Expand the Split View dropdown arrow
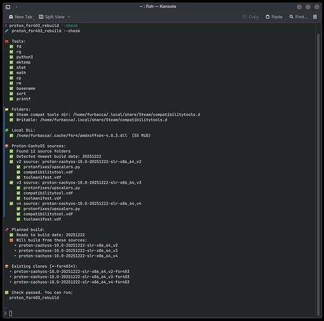The width and height of the screenshot is (324, 321). point(69,17)
